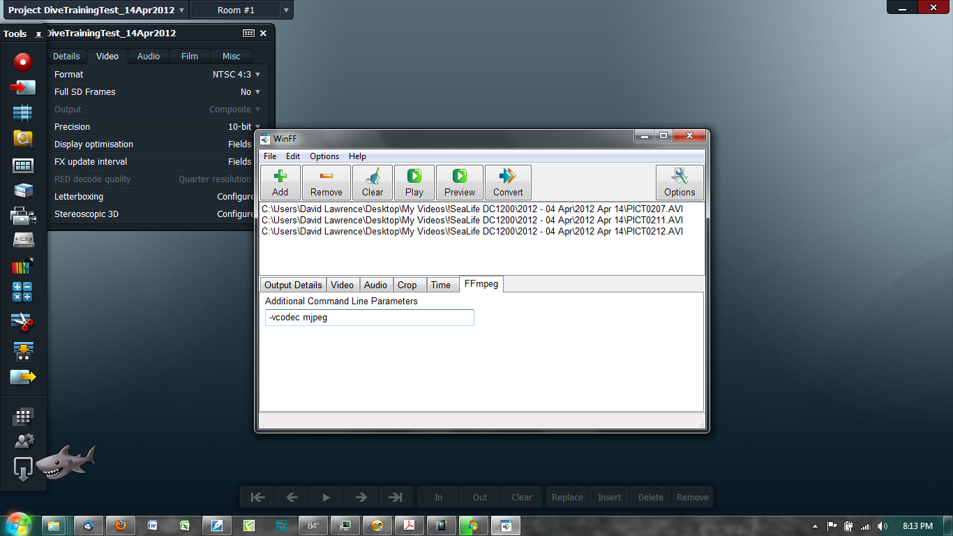Open the red Record tool in sidebar
The width and height of the screenshot is (953, 536).
point(24,61)
